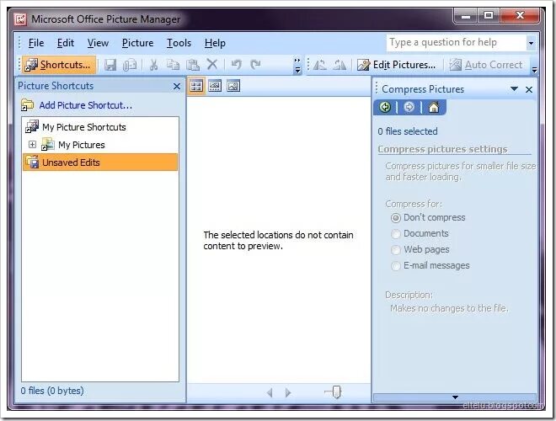The height and width of the screenshot is (421, 556).
Task: Click the task pane scroll down arrow
Action: pyautogui.click(x=455, y=397)
